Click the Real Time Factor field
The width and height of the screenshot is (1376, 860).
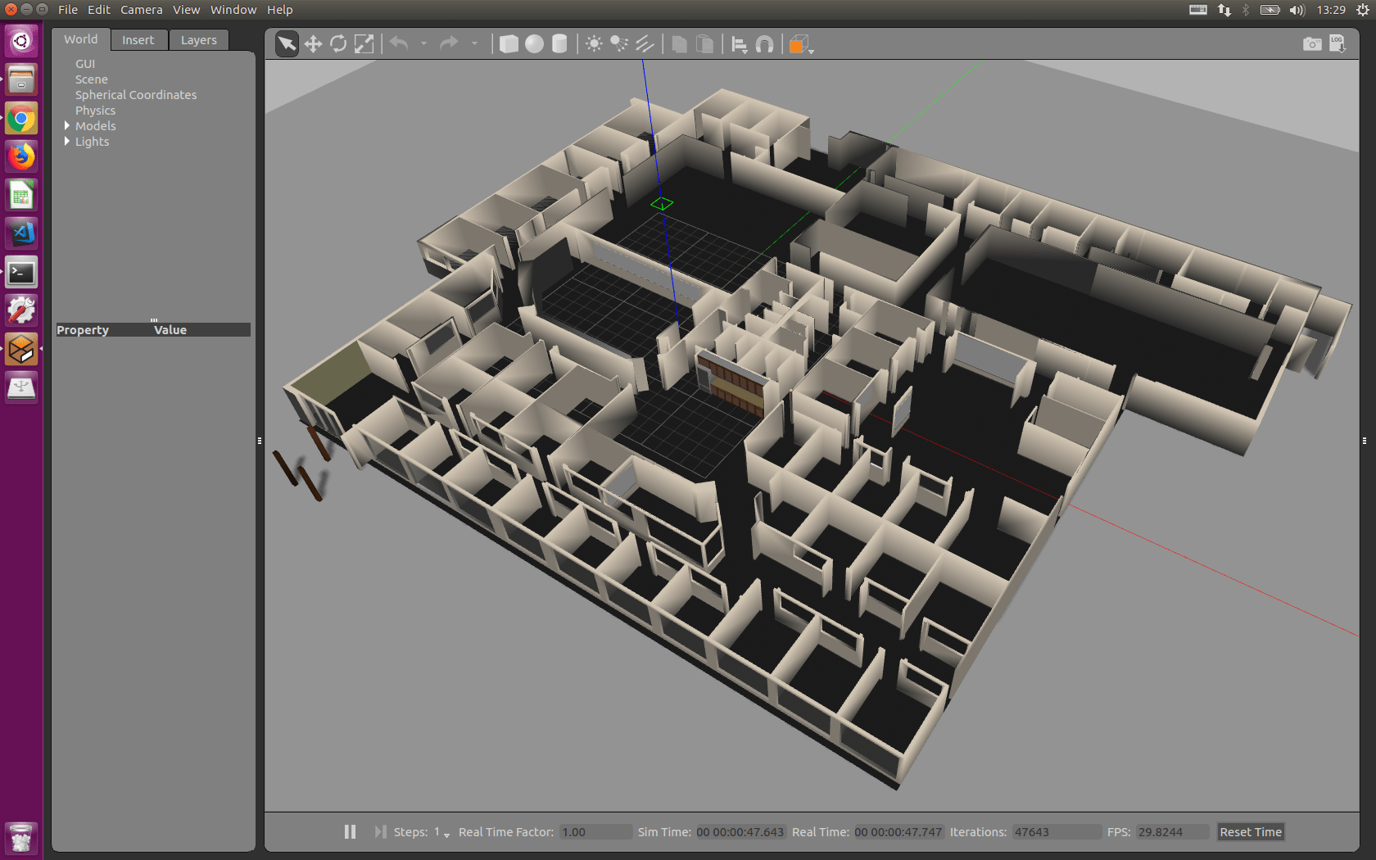tap(595, 832)
